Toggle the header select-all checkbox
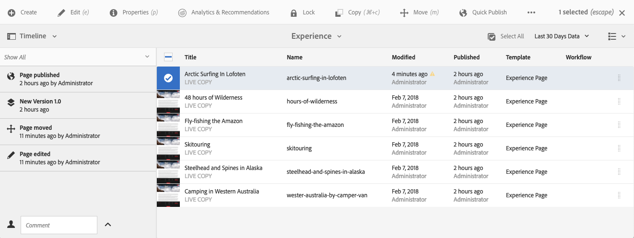 (168, 57)
